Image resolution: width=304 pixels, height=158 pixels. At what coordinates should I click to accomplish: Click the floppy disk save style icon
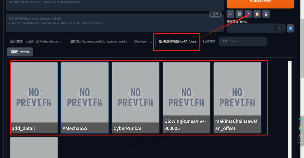click(266, 14)
